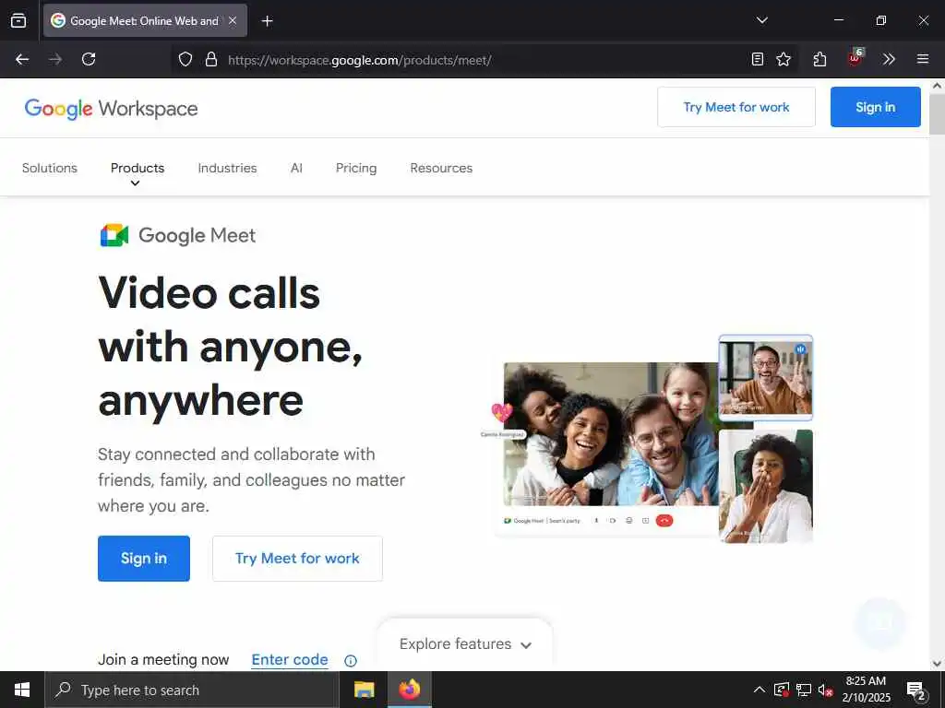Open the extensions puzzle icon
This screenshot has height=708, width=945.
(x=819, y=59)
